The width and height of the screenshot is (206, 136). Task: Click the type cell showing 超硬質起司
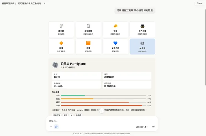[x=127, y=76]
